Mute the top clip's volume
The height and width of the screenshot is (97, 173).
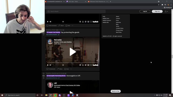tap(51, 22)
